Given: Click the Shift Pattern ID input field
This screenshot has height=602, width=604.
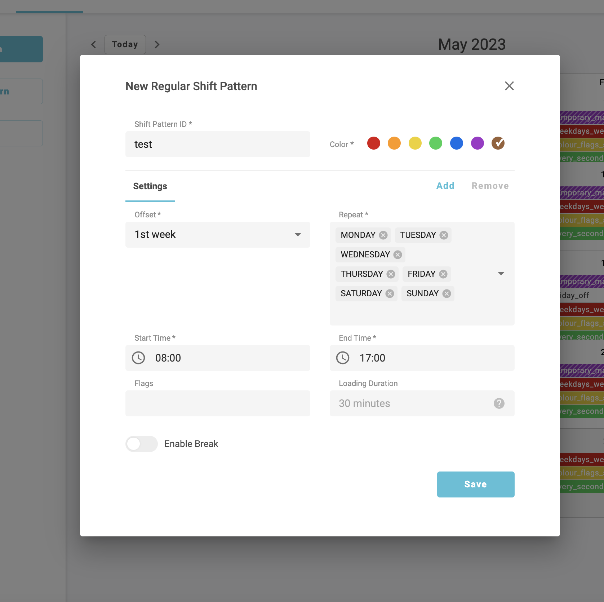Looking at the screenshot, I should 218,144.
